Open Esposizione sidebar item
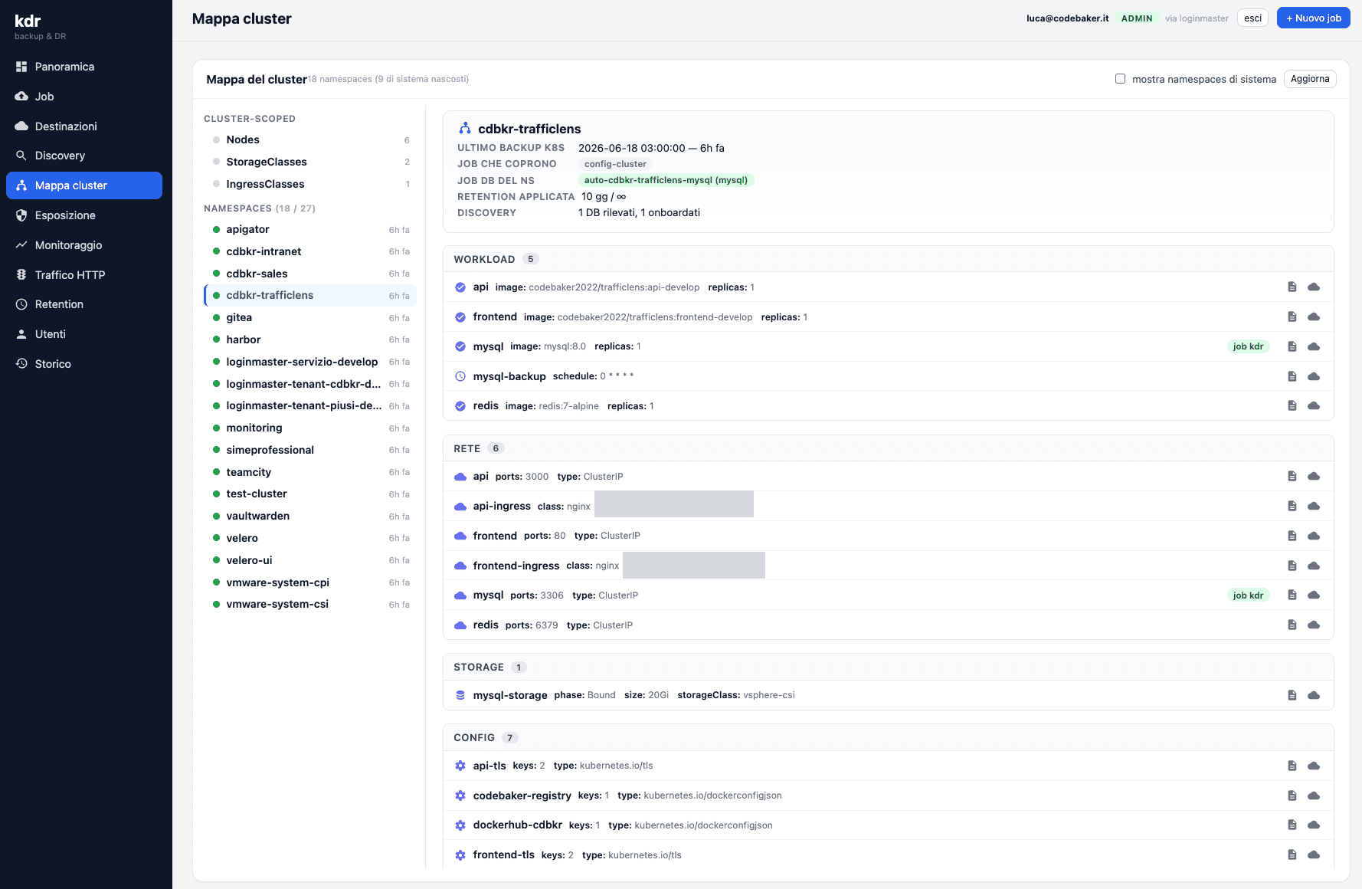The height and width of the screenshot is (889, 1362). [84, 215]
